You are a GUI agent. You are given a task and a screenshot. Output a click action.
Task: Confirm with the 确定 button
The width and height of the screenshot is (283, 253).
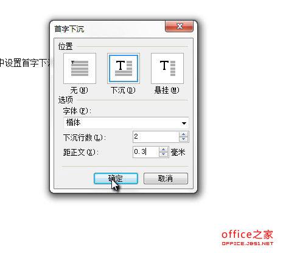[116, 178]
